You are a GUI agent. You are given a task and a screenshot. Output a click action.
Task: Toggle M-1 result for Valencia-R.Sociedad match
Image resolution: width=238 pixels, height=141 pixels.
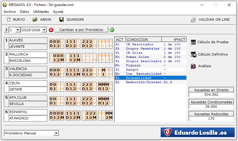[x=103, y=72]
